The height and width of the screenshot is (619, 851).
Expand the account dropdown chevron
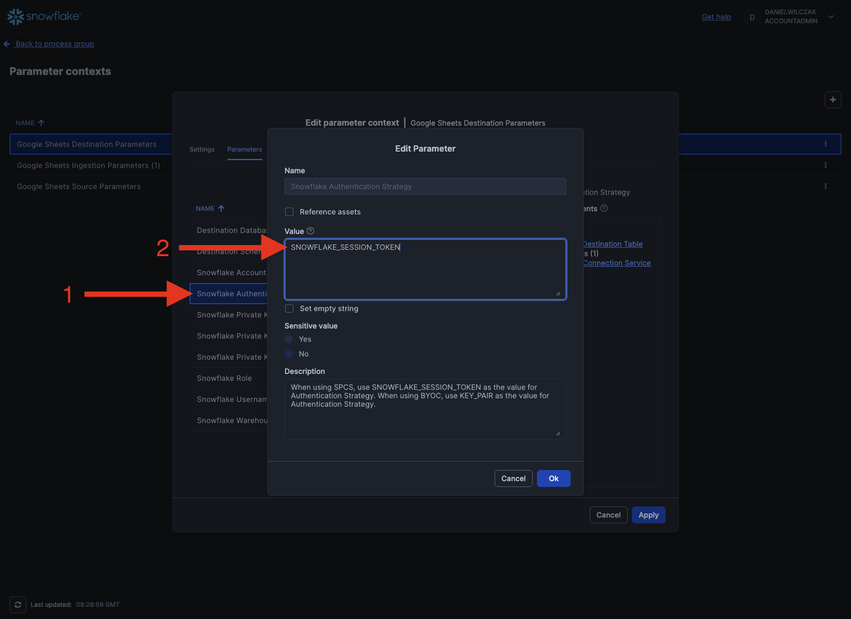[831, 17]
